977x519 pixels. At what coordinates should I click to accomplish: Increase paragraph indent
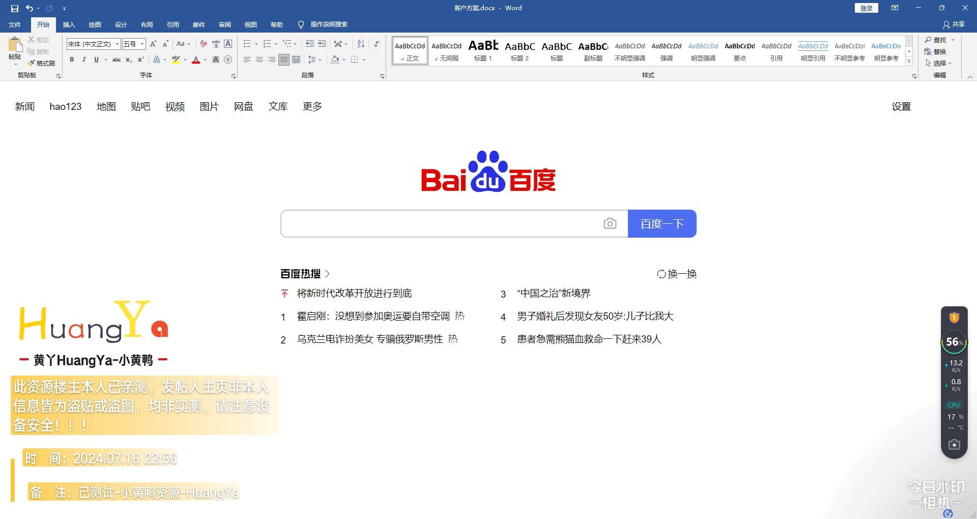click(x=322, y=44)
